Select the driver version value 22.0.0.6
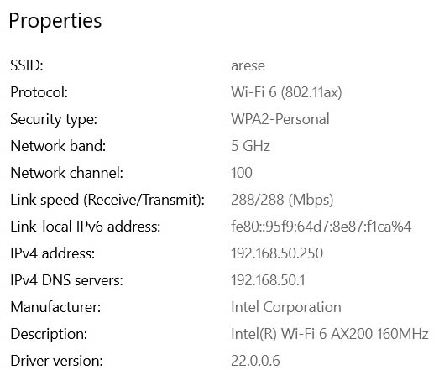Screen dimensions: 439x370 (255, 361)
